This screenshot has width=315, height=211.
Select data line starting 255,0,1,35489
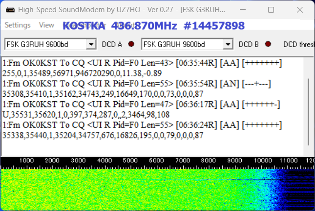pyautogui.click(x=82, y=73)
